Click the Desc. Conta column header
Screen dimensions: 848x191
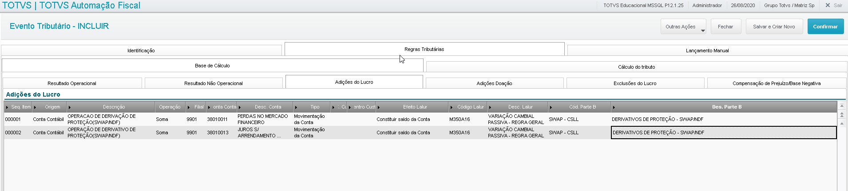click(265, 107)
